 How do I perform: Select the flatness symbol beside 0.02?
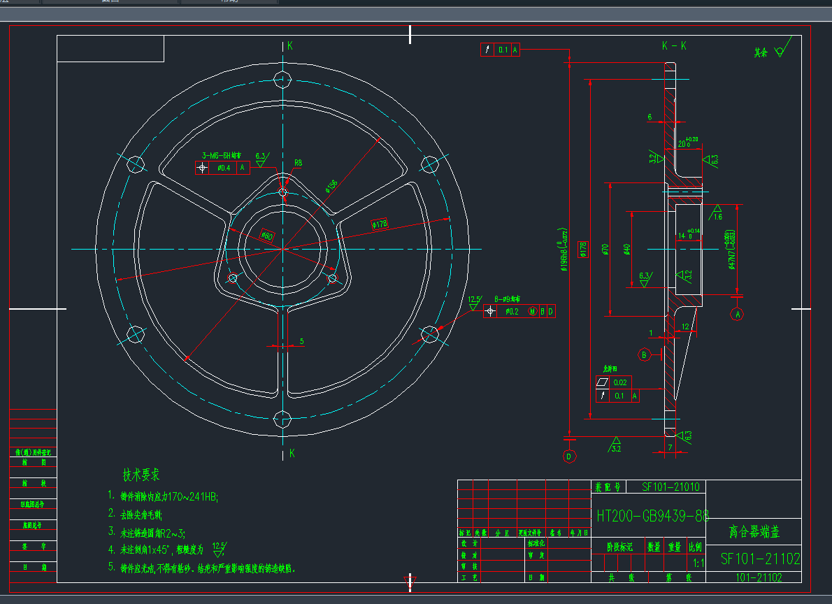[x=602, y=382]
